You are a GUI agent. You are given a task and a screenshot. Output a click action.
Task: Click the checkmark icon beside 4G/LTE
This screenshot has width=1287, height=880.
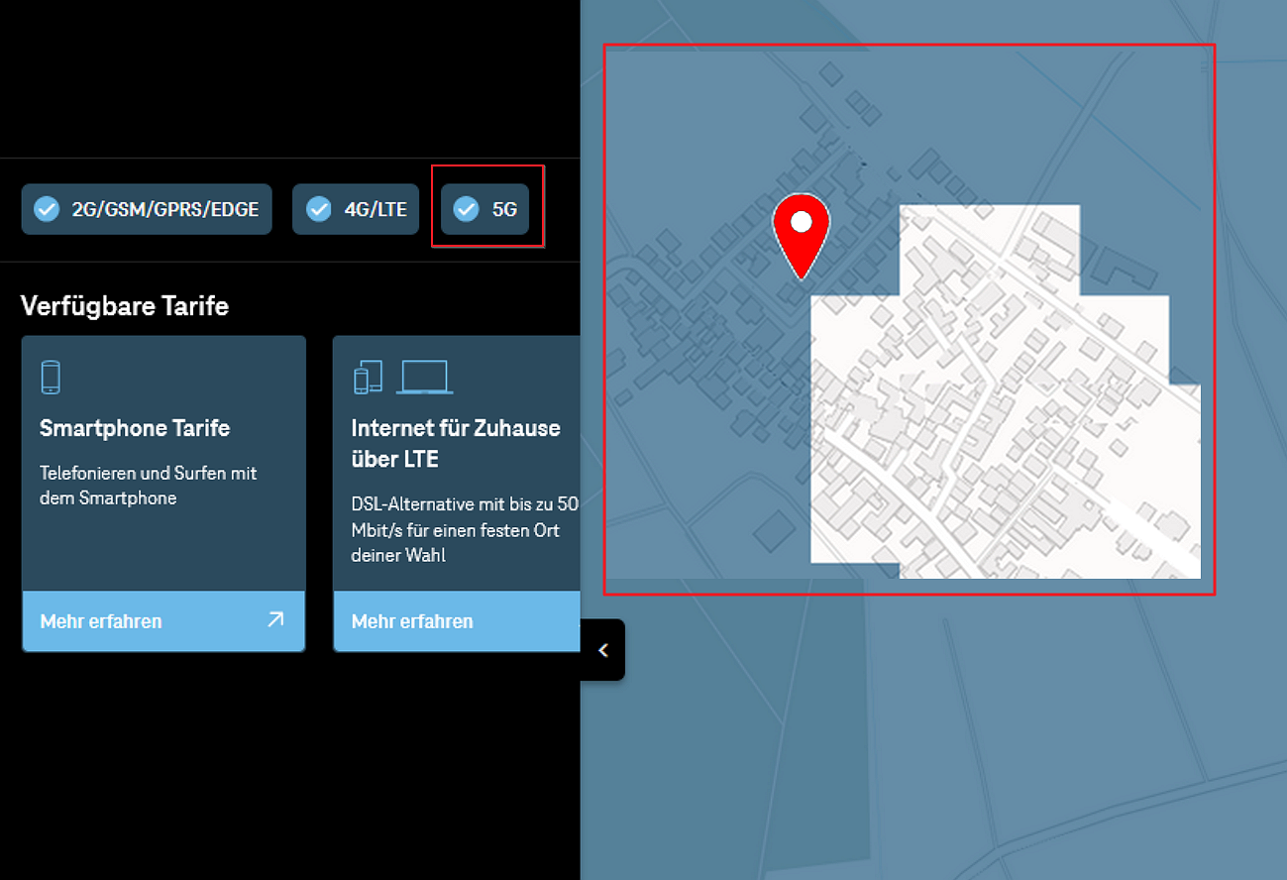point(318,209)
